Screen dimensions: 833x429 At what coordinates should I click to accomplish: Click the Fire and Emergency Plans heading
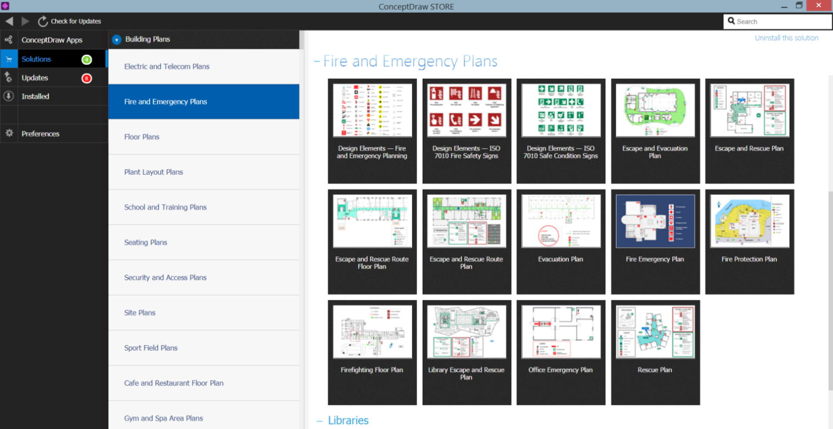click(410, 62)
